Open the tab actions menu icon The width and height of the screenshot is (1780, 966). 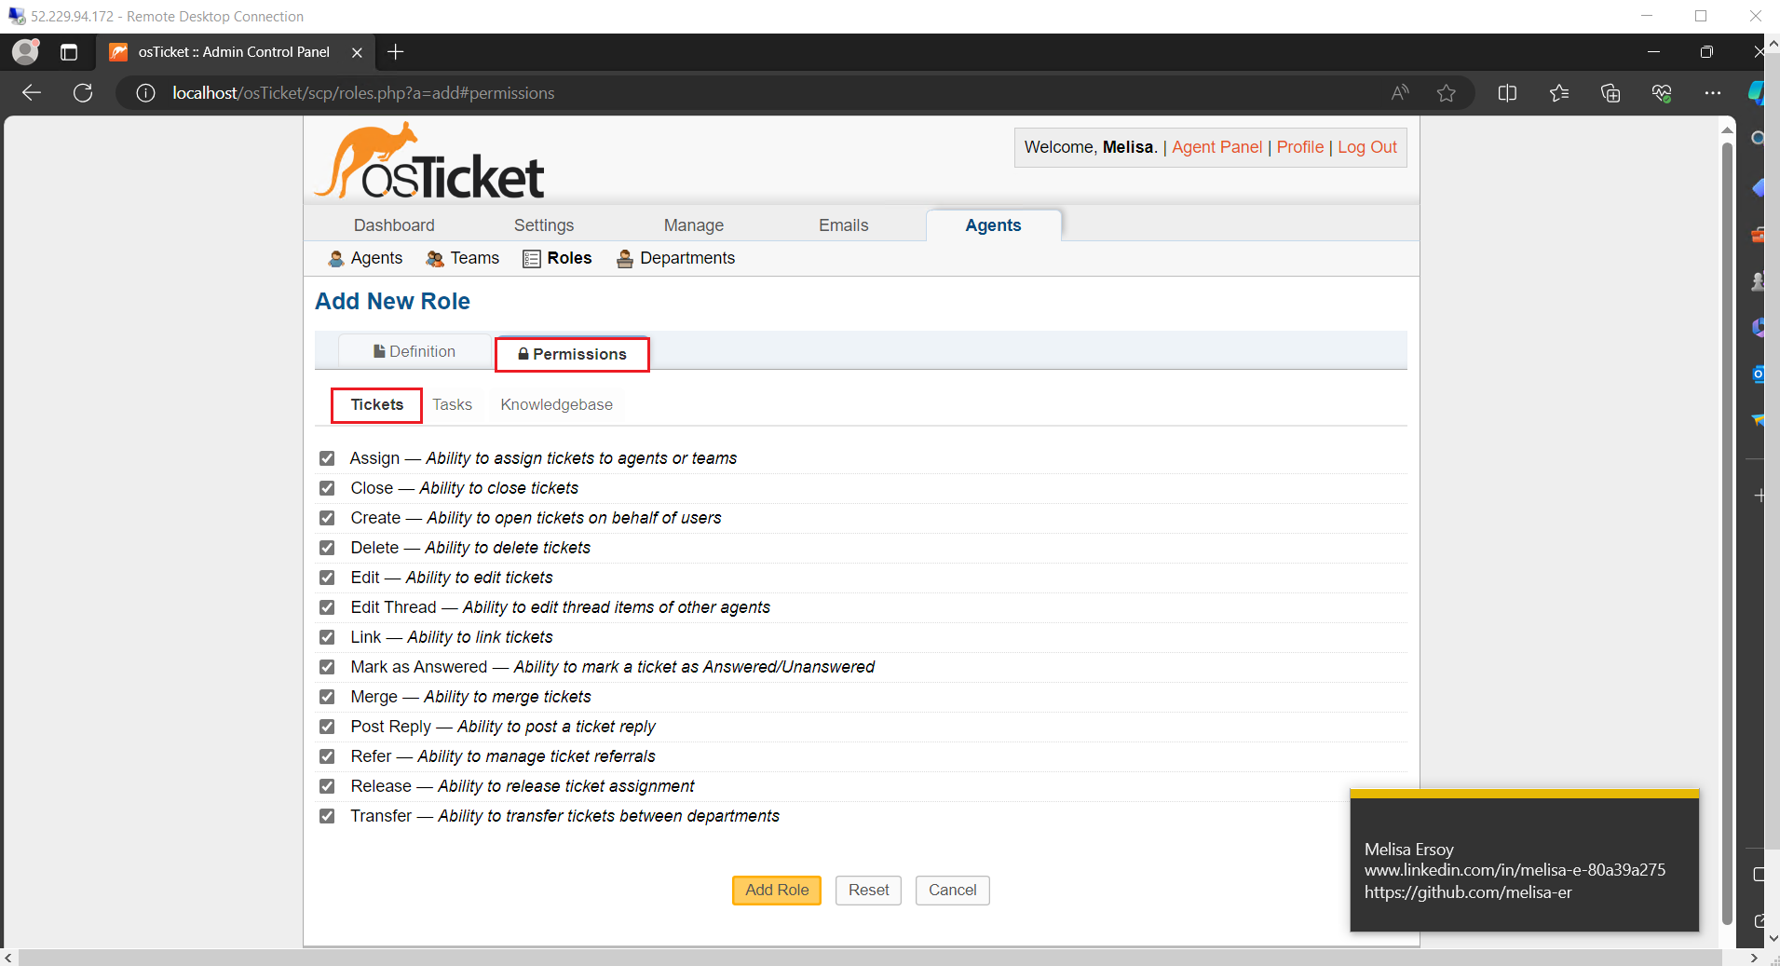69,52
